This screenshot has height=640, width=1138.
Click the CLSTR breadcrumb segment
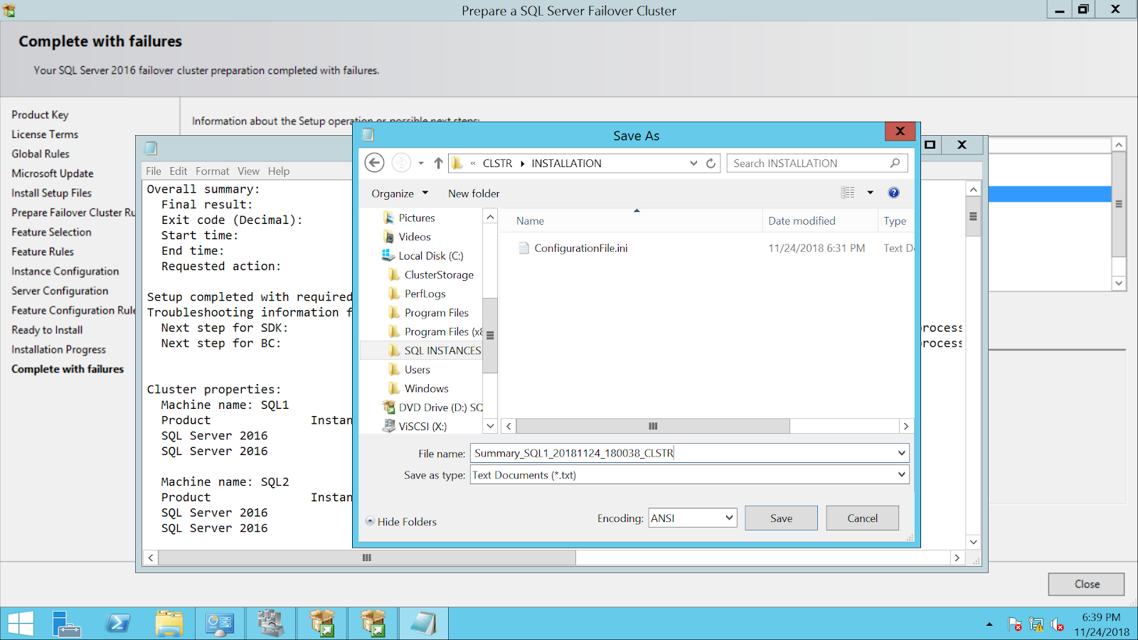pos(497,163)
